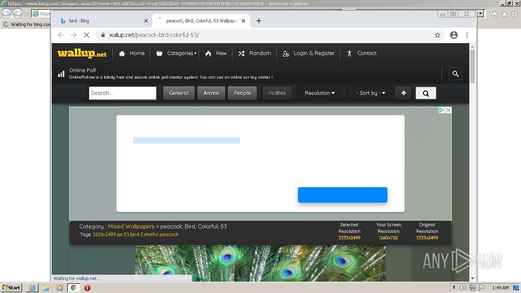The width and height of the screenshot is (521, 293).
Task: Open the Home page link
Action: point(131,53)
